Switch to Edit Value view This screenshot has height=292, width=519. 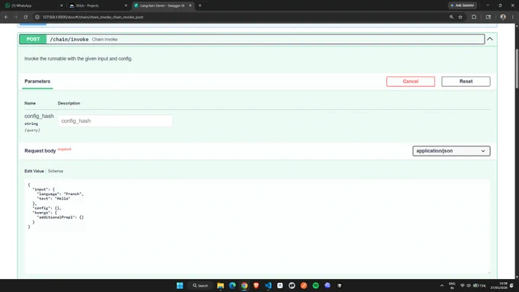click(34, 171)
